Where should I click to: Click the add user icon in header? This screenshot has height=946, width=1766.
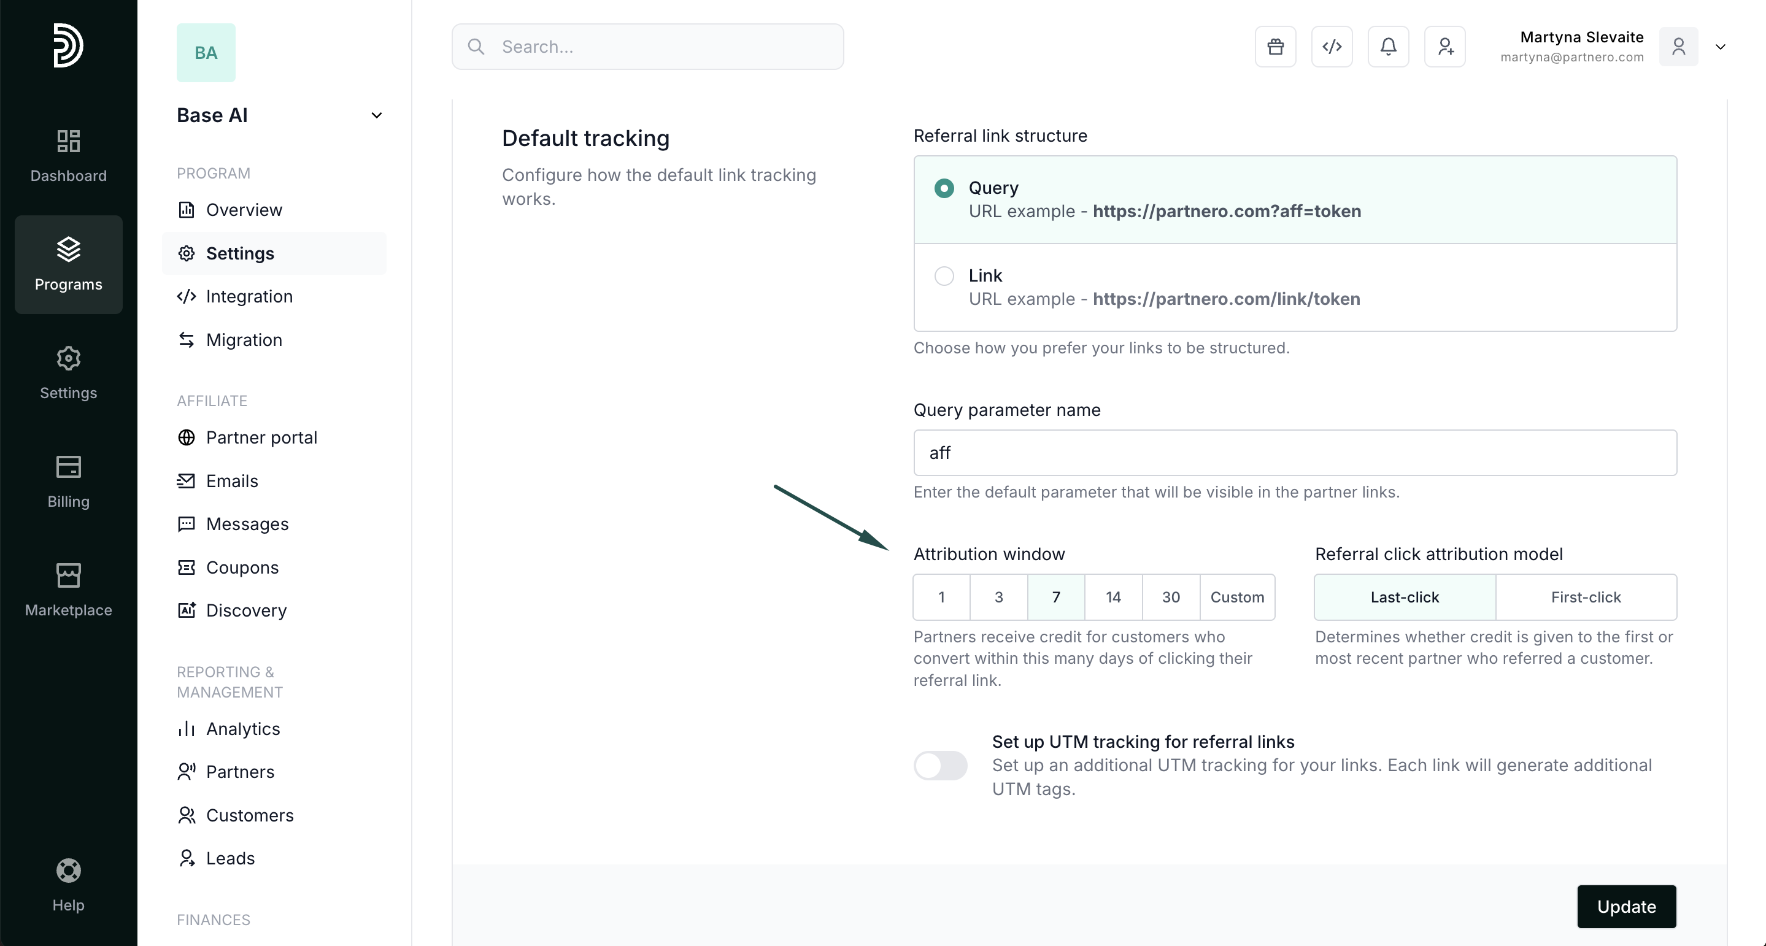[x=1444, y=47]
